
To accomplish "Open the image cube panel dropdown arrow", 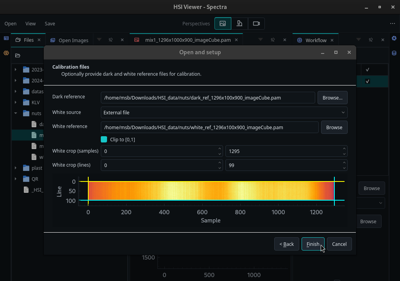I will pyautogui.click(x=261, y=39).
